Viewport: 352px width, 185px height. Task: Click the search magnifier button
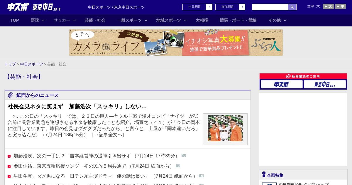tap(292, 7)
